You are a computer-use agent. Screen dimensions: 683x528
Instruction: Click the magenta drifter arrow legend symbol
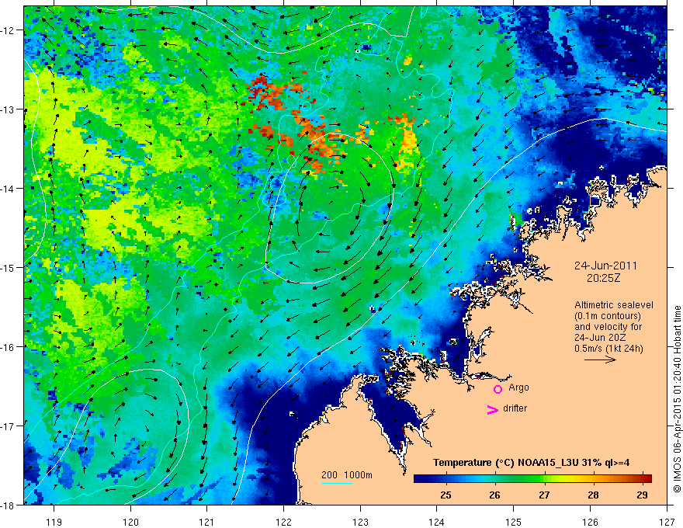(492, 409)
